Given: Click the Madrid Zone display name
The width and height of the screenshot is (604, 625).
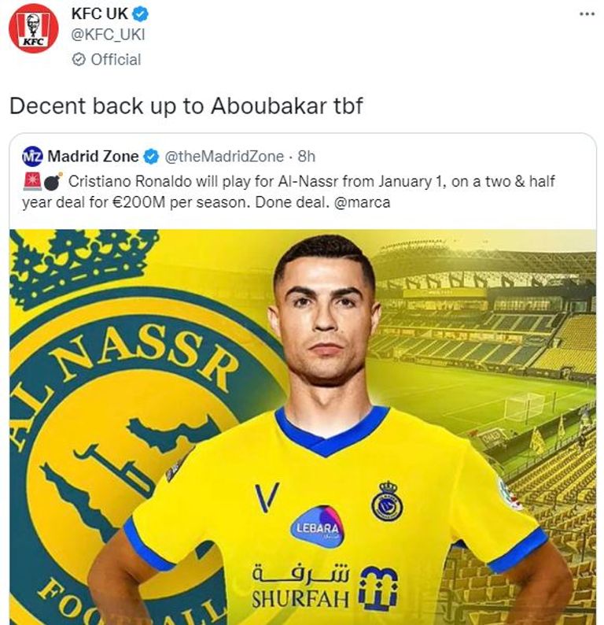Looking at the screenshot, I should [93, 156].
